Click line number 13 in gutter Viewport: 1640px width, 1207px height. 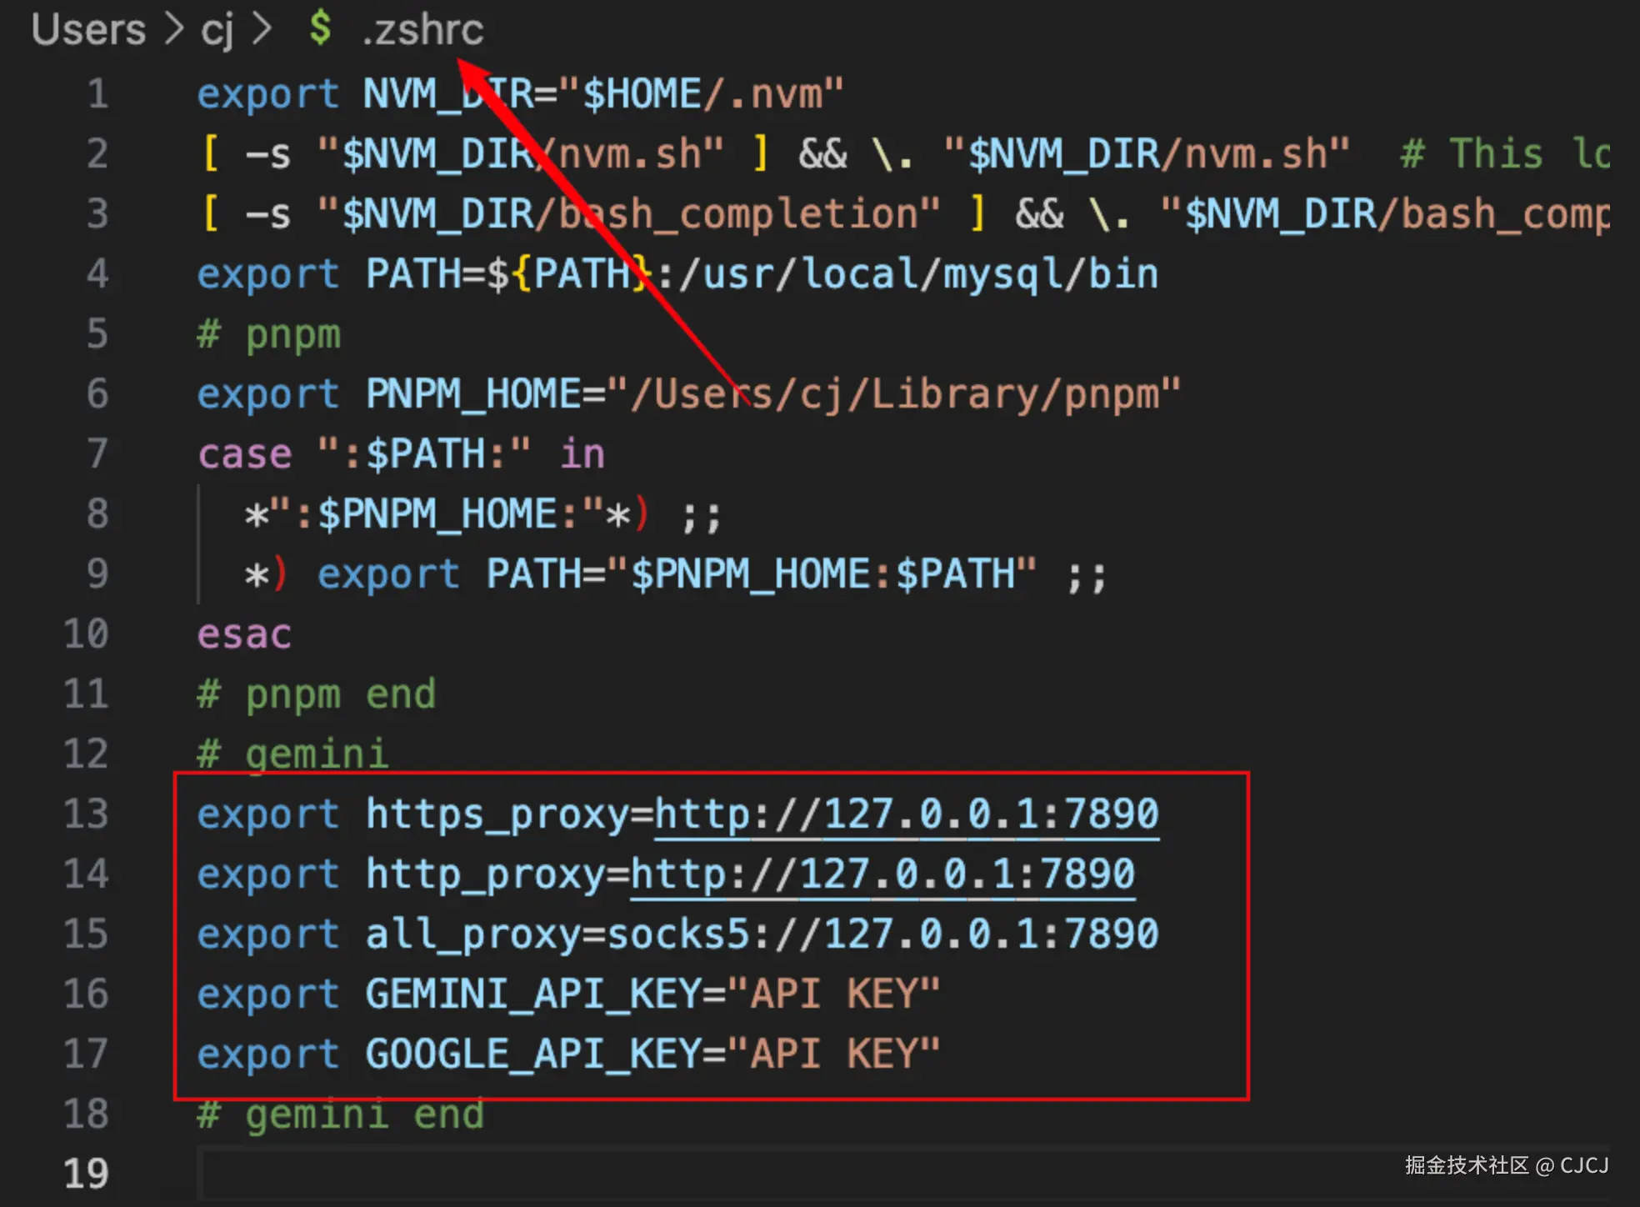(87, 814)
